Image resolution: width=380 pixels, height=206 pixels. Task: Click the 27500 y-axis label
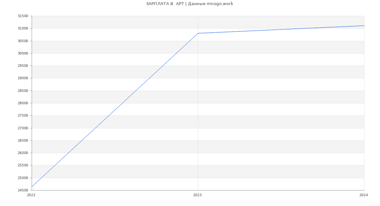pos(23,116)
